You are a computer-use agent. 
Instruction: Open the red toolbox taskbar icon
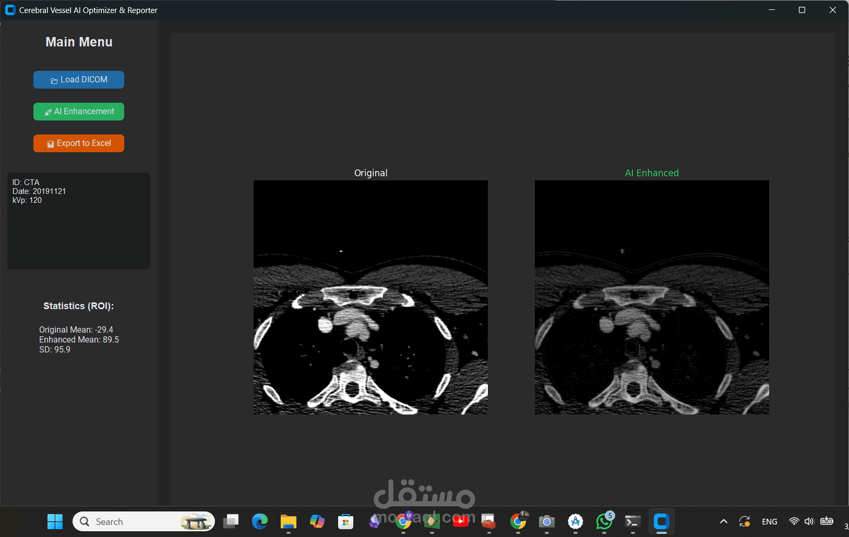[x=488, y=521]
